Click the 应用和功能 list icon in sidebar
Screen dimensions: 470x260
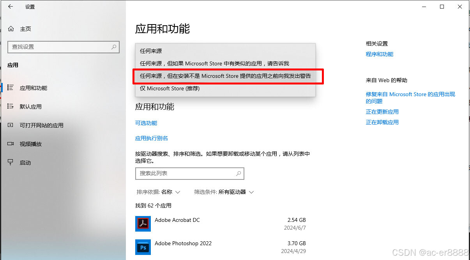[11, 88]
